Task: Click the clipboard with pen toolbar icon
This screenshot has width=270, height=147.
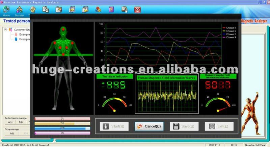Action: pos(59,10)
